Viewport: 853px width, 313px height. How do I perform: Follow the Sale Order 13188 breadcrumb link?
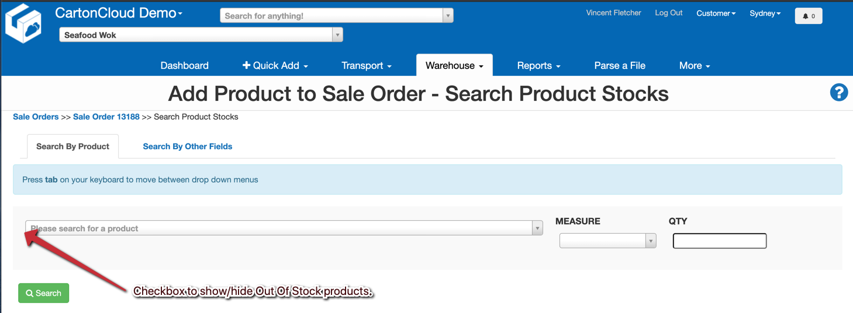coord(106,117)
